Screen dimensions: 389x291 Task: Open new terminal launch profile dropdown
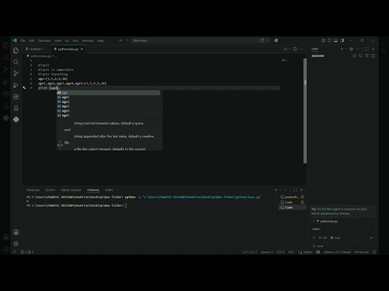pos(280,190)
